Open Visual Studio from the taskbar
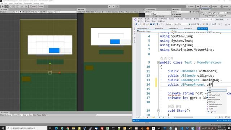Image resolution: width=231 pixels, height=130 pixels. click(198, 129)
